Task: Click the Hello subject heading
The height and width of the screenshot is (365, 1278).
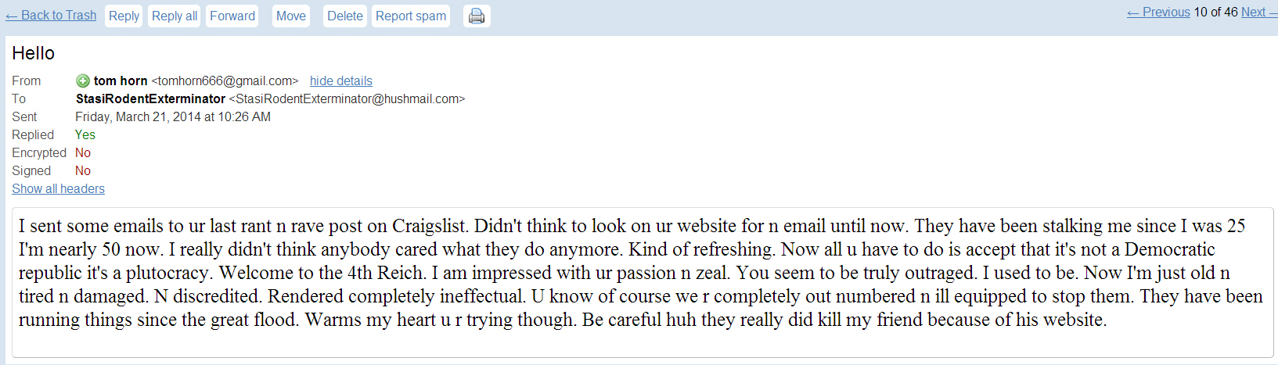Action: [34, 53]
